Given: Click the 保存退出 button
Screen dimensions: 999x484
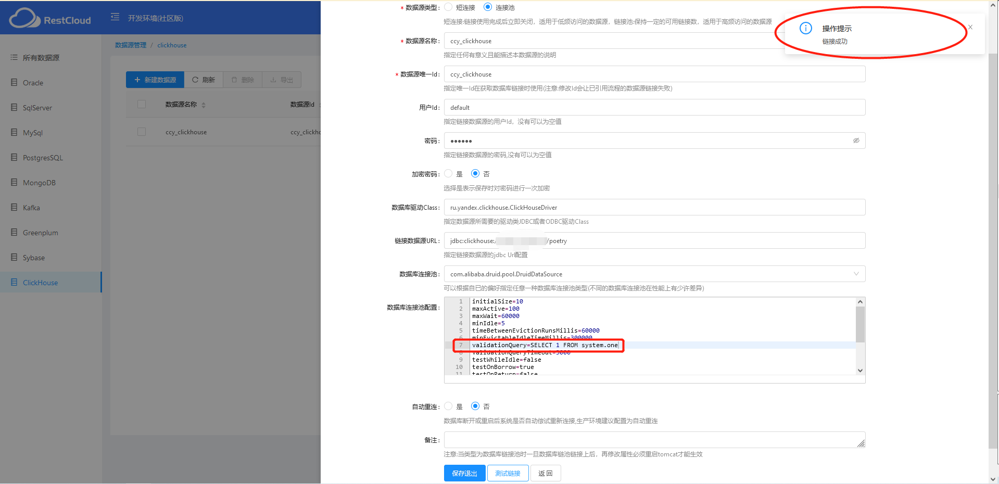Looking at the screenshot, I should tap(464, 473).
